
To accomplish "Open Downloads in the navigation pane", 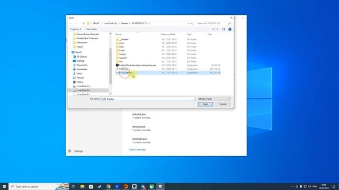I will click(82, 69).
